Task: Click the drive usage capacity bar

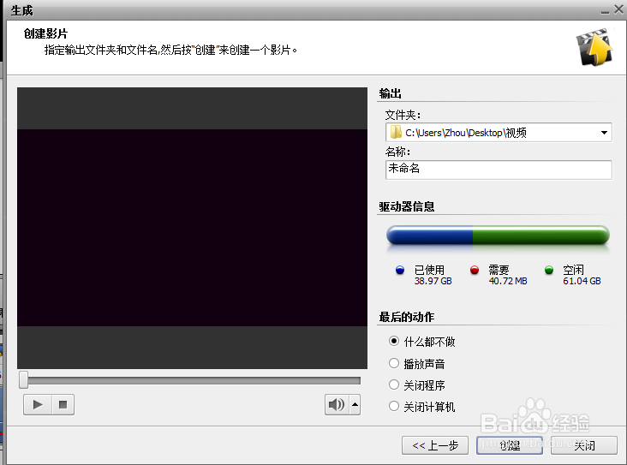Action: (x=498, y=235)
